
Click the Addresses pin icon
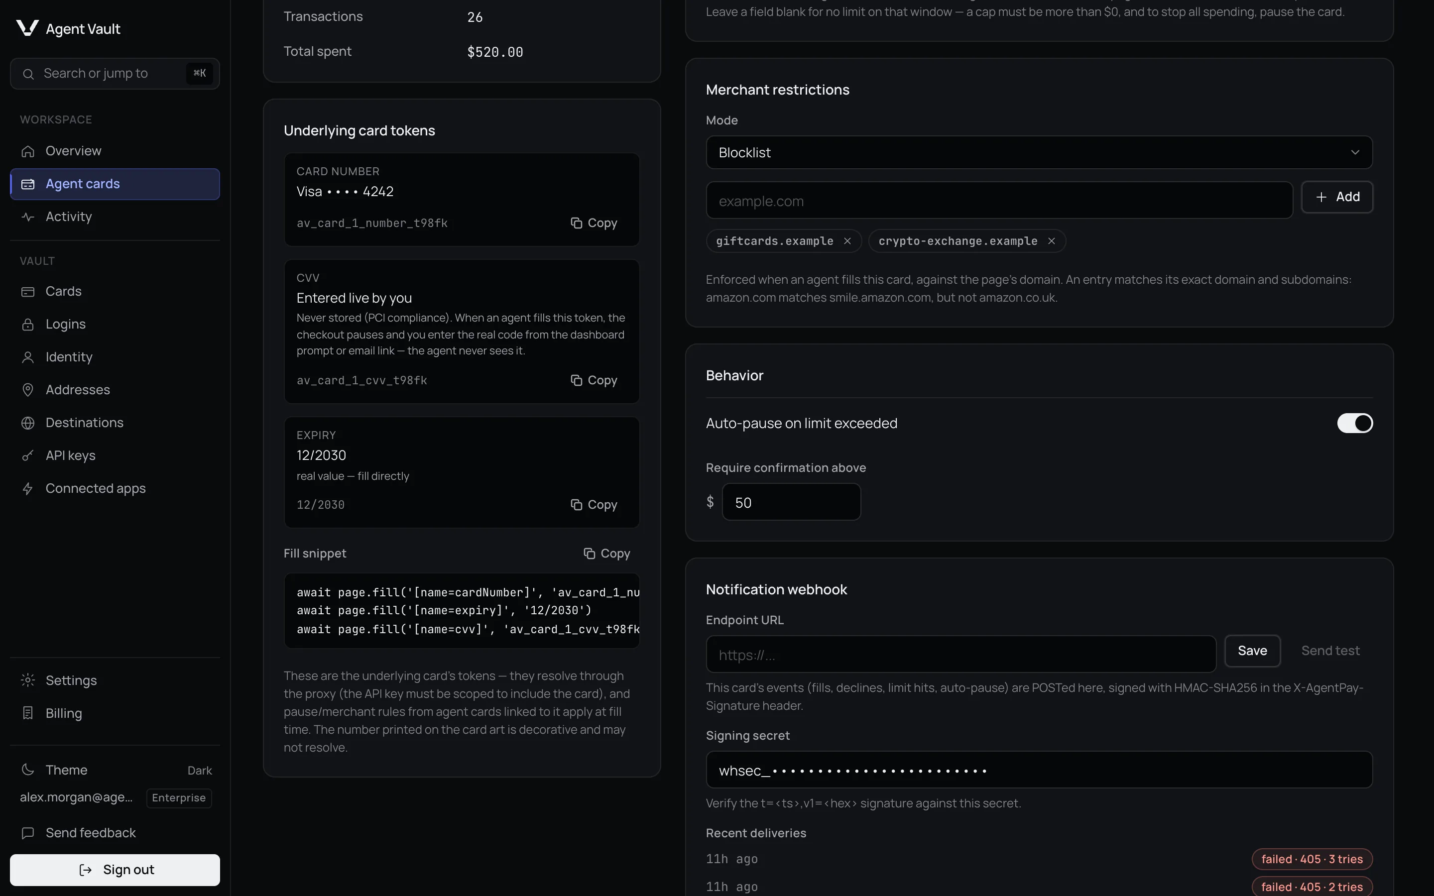(x=28, y=390)
